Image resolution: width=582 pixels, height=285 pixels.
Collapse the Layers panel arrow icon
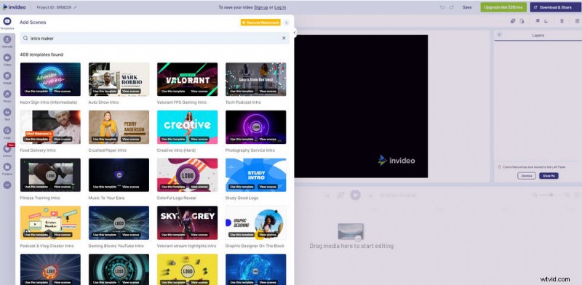tap(499, 34)
